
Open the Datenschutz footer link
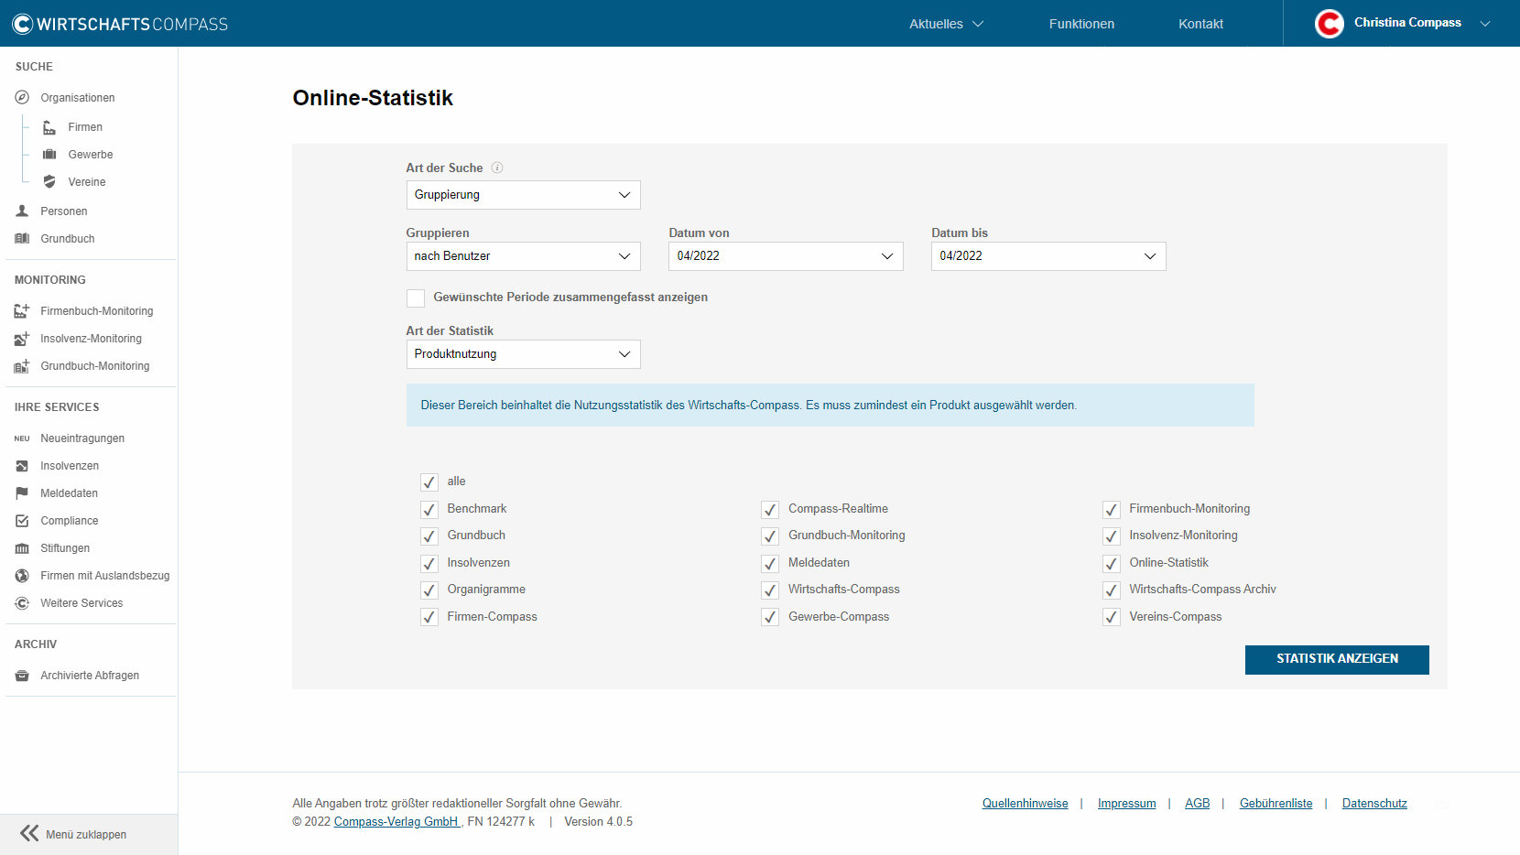click(x=1374, y=804)
